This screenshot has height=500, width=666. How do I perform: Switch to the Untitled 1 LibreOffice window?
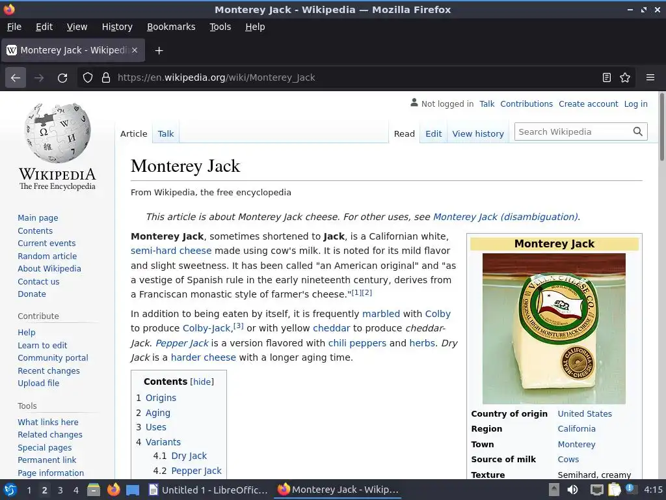208,490
